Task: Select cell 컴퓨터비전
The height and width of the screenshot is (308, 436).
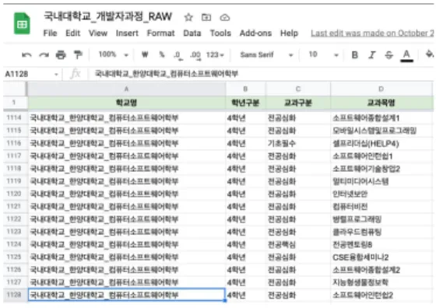Action: coord(381,207)
